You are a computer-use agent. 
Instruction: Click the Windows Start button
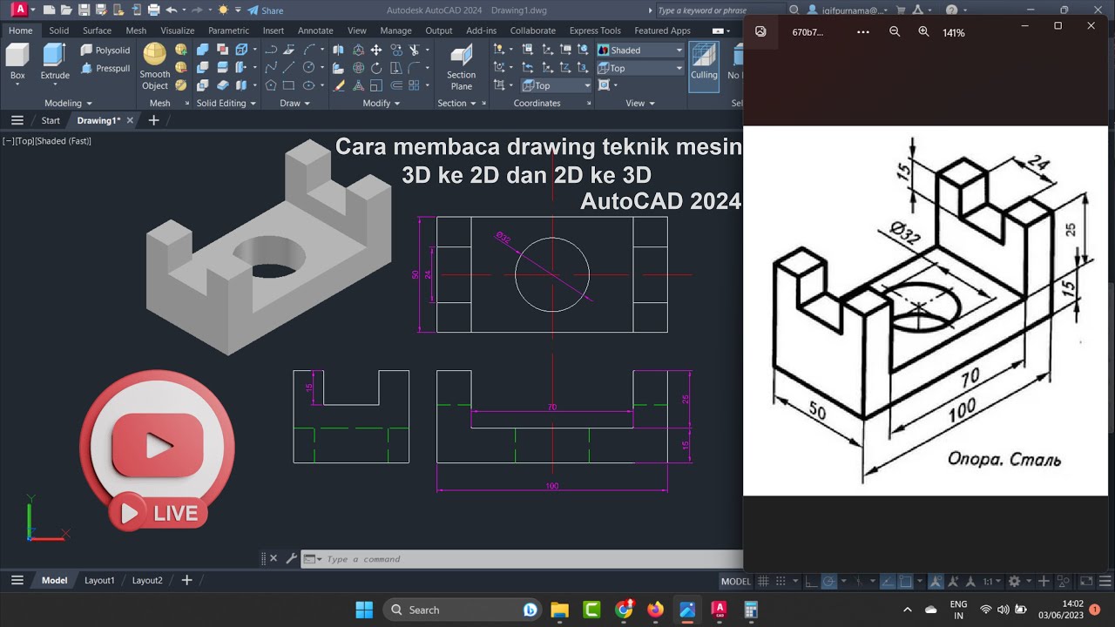[x=364, y=610]
